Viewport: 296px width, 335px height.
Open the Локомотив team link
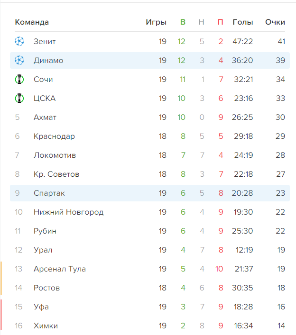point(55,155)
